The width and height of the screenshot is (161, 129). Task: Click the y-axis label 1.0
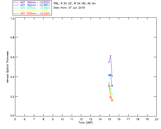pyautogui.click(x=12, y=18)
